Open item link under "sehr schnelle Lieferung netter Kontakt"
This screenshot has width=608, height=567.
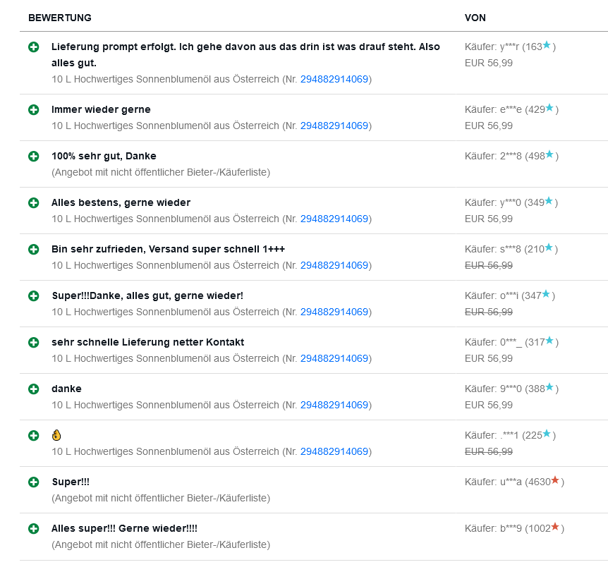(334, 358)
